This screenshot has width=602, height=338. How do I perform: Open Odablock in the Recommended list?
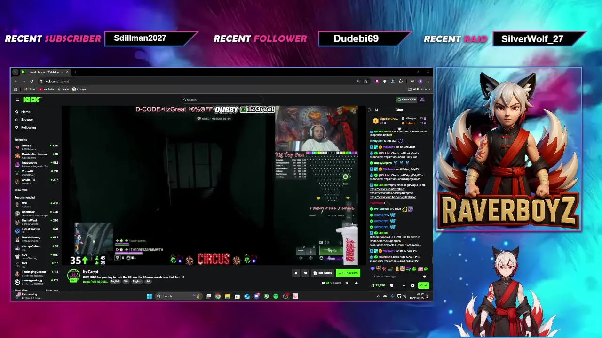coord(36,213)
